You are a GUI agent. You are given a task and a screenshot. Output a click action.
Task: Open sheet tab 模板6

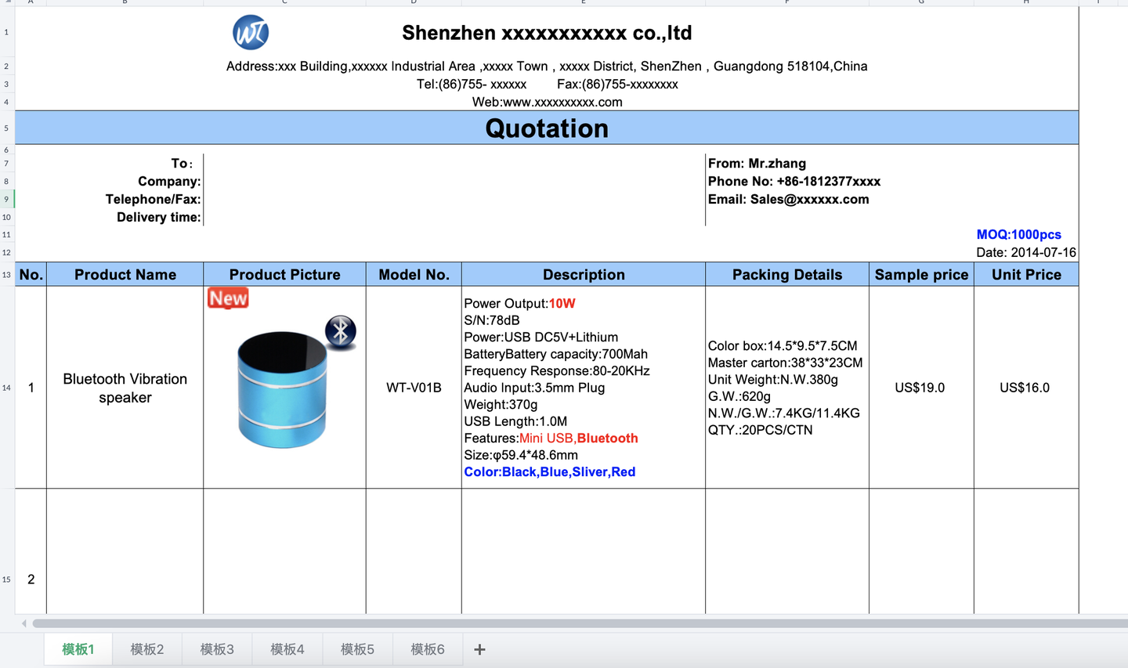(428, 649)
